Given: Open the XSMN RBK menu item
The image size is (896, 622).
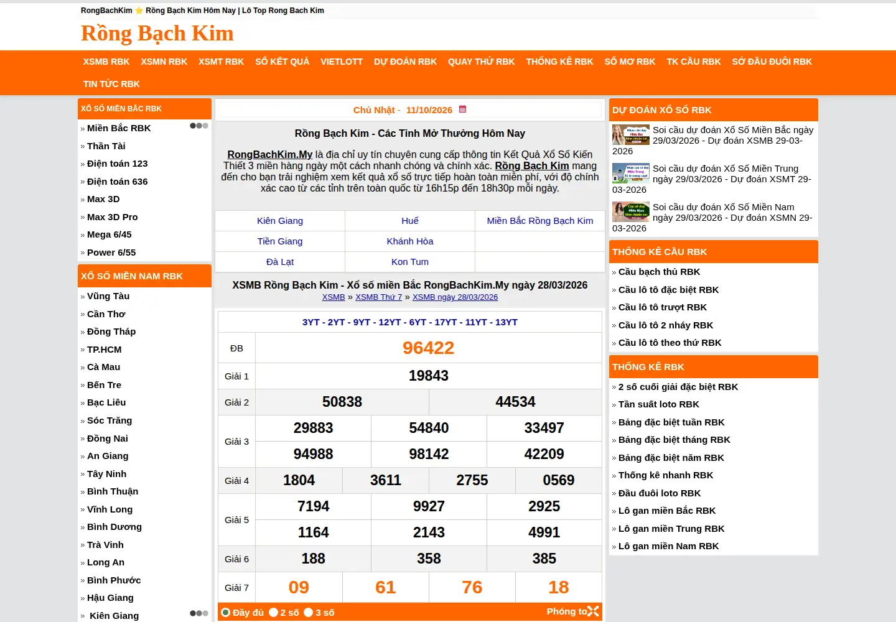Looking at the screenshot, I should (164, 62).
